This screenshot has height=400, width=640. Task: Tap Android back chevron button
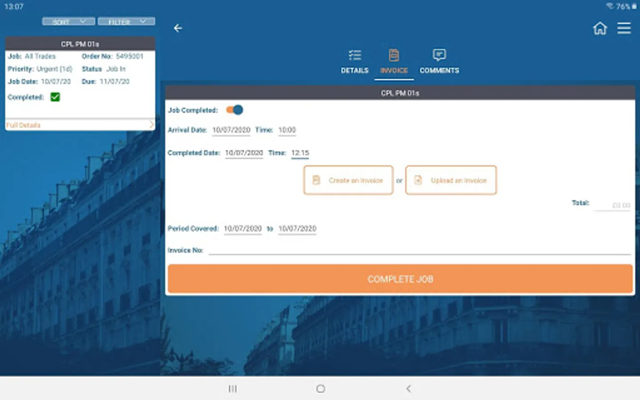[x=408, y=389]
